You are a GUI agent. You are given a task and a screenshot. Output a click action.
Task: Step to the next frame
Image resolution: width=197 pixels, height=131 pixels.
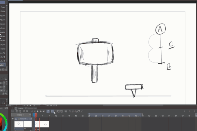[40, 111]
